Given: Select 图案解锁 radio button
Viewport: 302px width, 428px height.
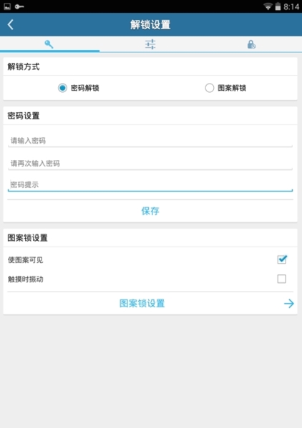Looking at the screenshot, I should [x=210, y=88].
